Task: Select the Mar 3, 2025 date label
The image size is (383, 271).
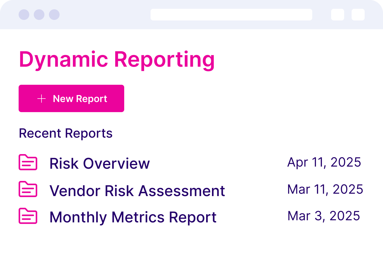Action: coord(324,216)
